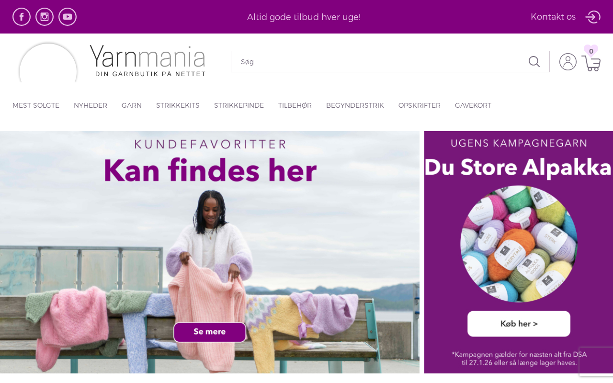The height and width of the screenshot is (383, 613).
Task: Click the Se mere button
Action: click(x=210, y=332)
